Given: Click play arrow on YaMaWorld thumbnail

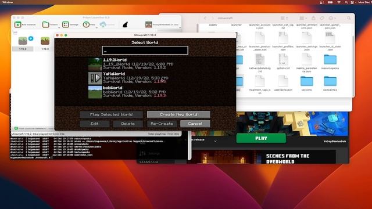Looking at the screenshot, I should [x=98, y=78].
